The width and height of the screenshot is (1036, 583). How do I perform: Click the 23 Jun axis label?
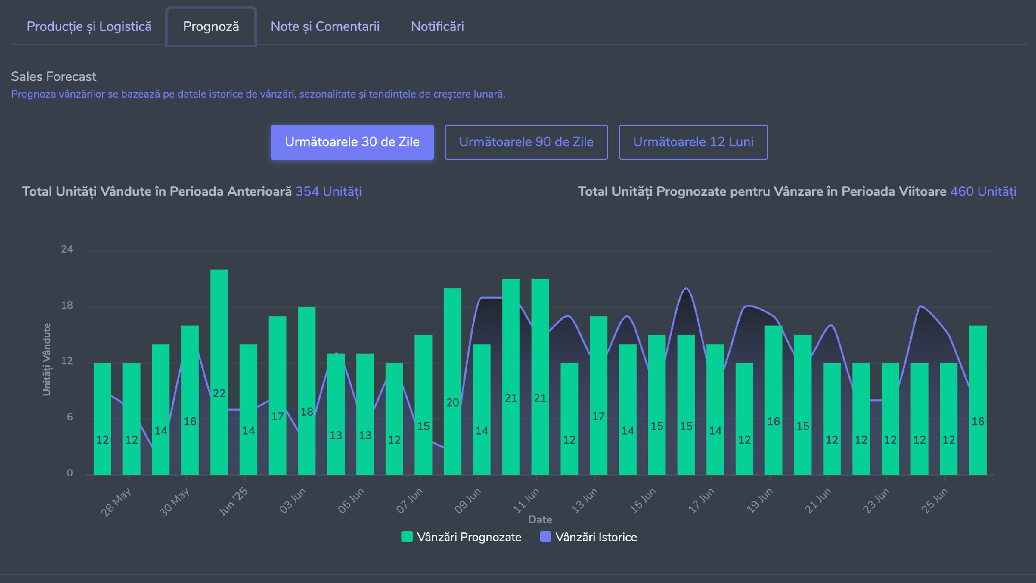[x=876, y=500]
